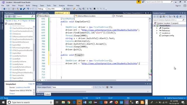Screen dimensions: 187x105
Task: Expand the Properties node in Solution Explorer
Action: (157, 28)
